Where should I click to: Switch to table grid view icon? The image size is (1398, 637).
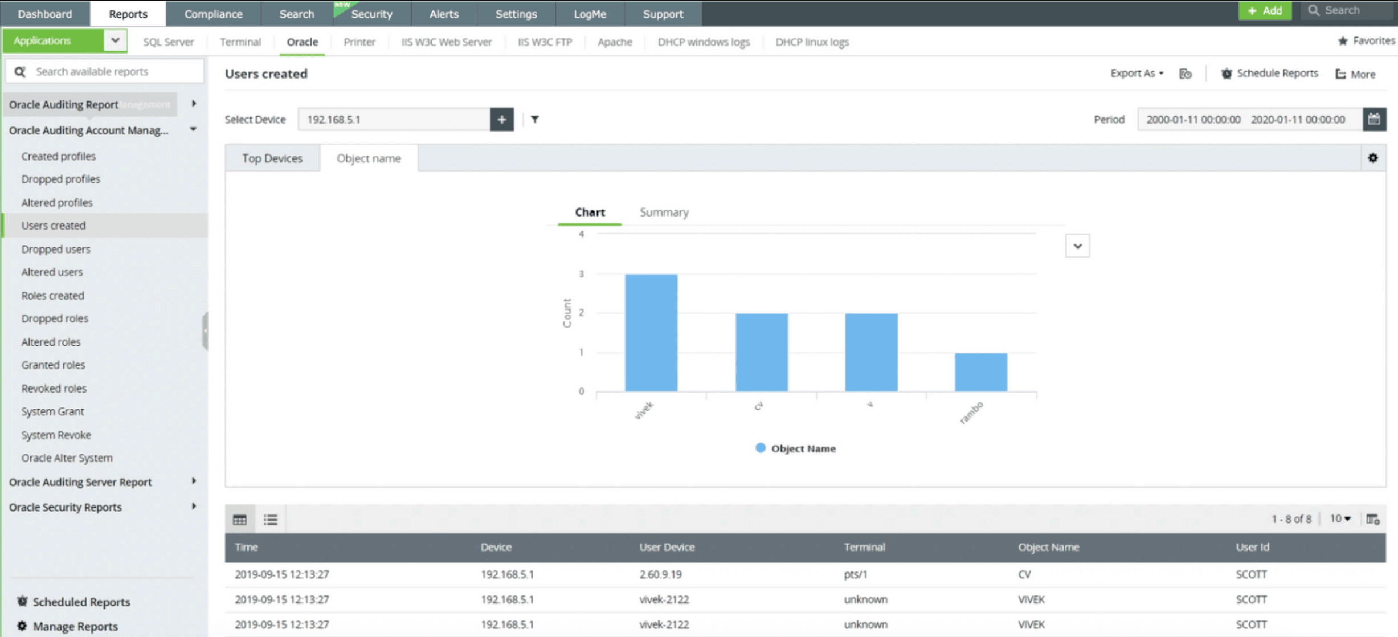240,520
